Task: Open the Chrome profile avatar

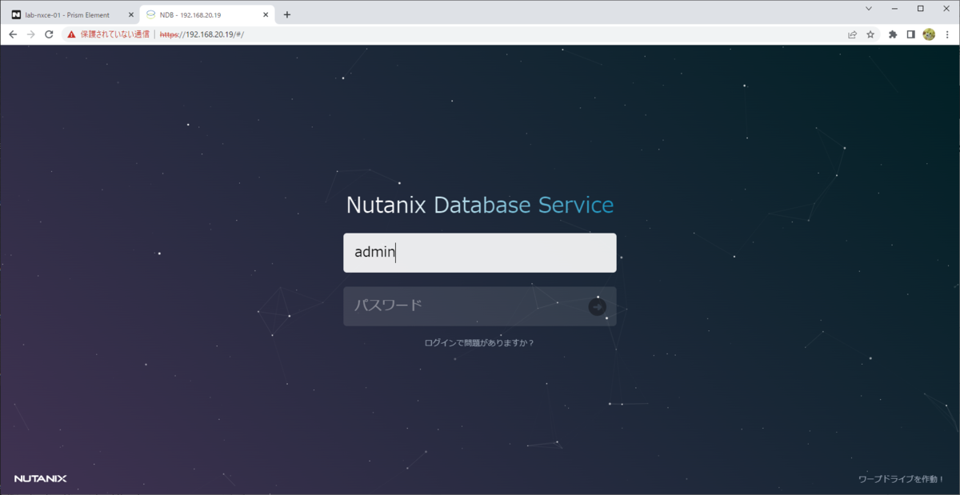Action: pos(929,34)
